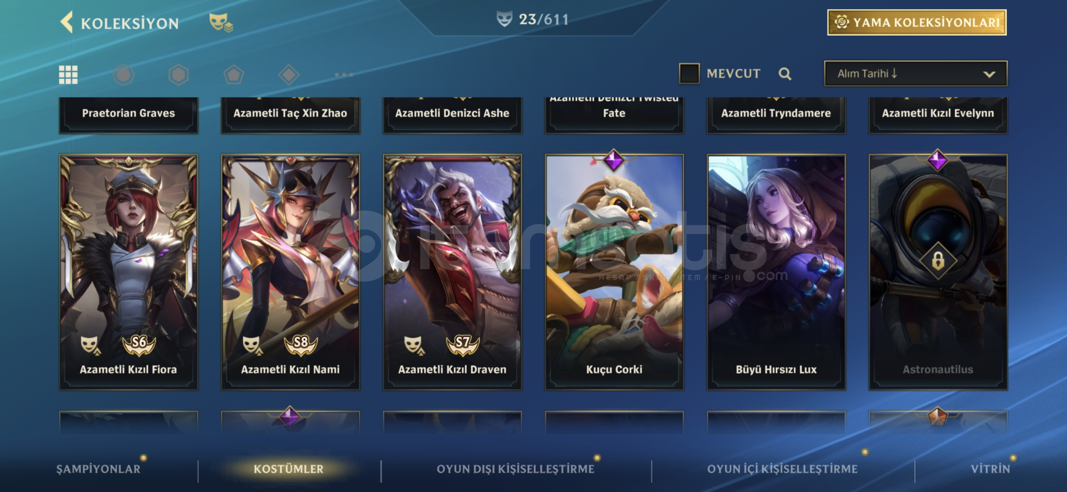The height and width of the screenshot is (492, 1067).
Task: Select the diamond rarity filter icon
Action: [289, 75]
